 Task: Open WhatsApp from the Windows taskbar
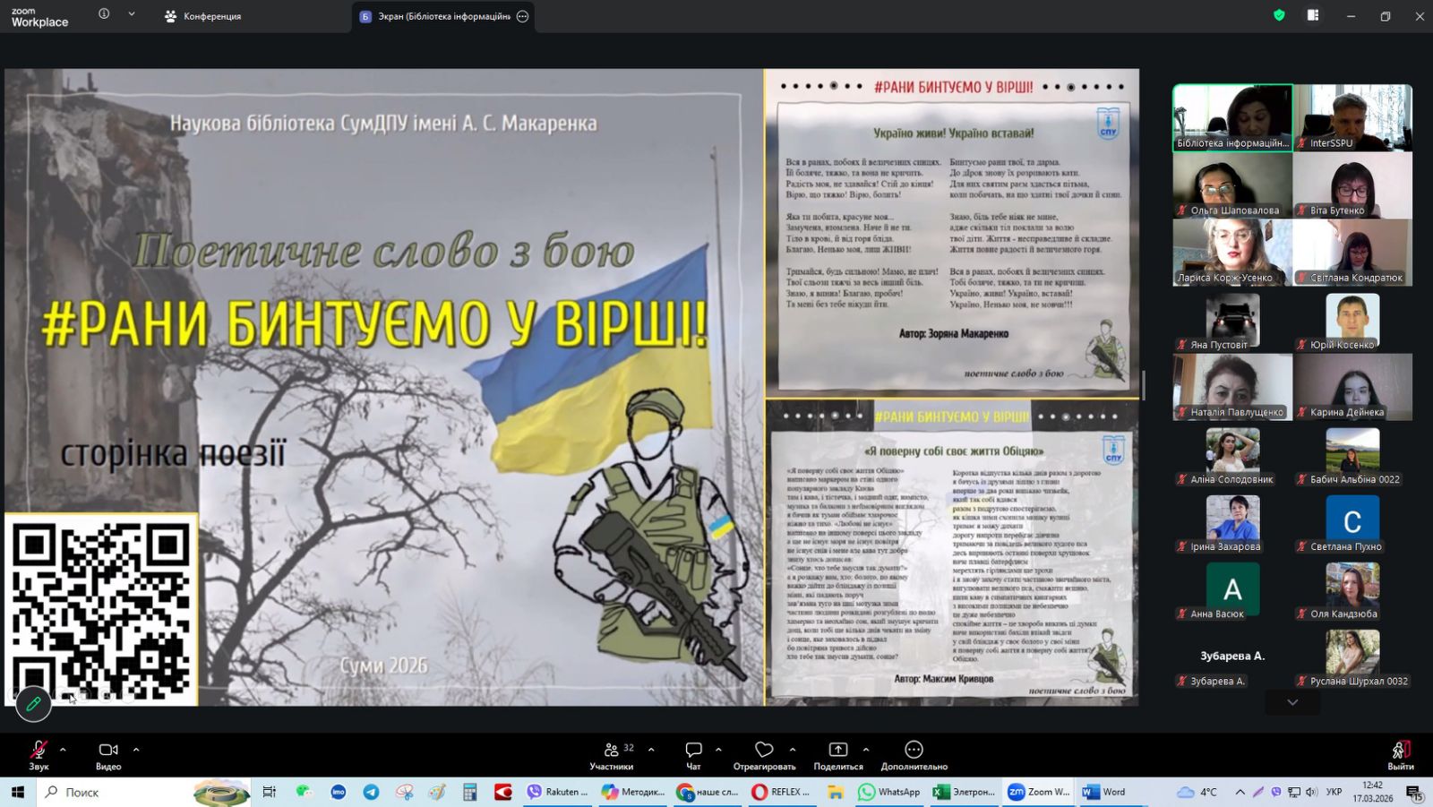889,792
